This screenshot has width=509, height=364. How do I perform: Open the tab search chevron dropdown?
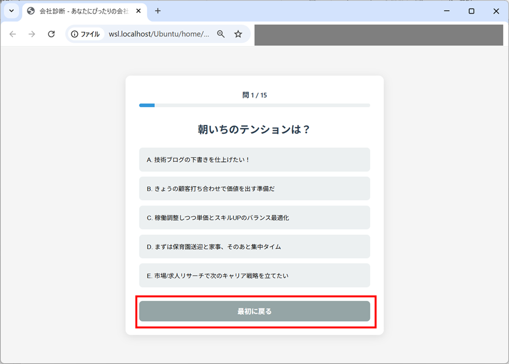(11, 10)
